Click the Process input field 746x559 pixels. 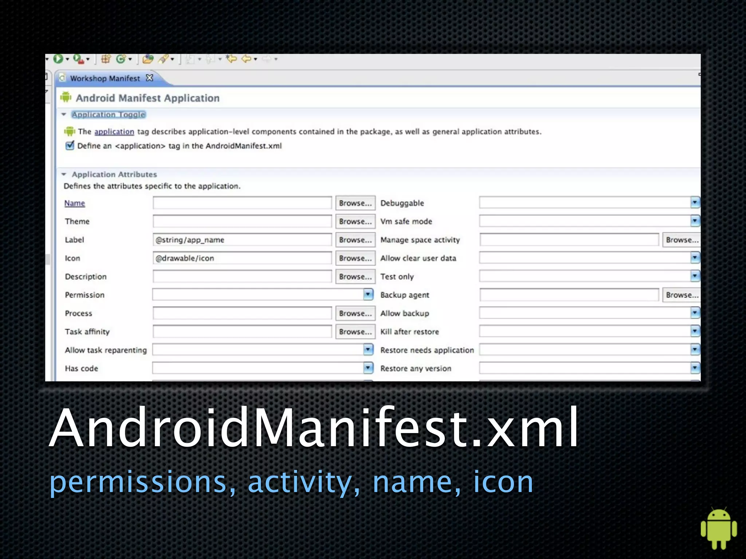point(242,313)
